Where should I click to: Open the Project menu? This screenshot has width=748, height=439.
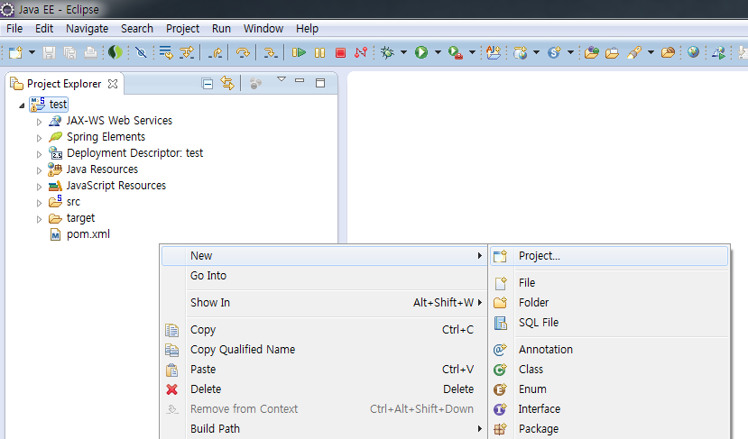182,29
